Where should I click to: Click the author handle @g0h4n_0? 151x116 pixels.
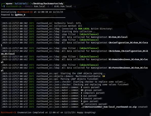20,15
